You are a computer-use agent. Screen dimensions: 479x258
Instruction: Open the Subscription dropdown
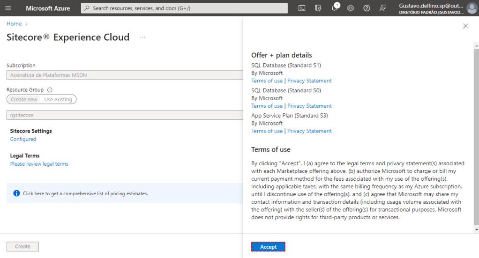[124, 75]
